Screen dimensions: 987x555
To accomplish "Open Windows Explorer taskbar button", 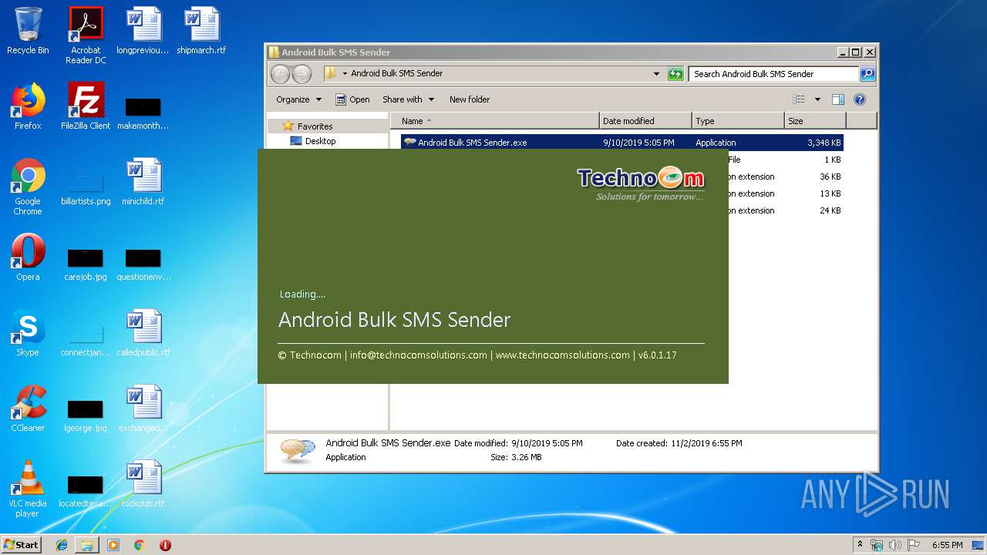I will pyautogui.click(x=87, y=545).
